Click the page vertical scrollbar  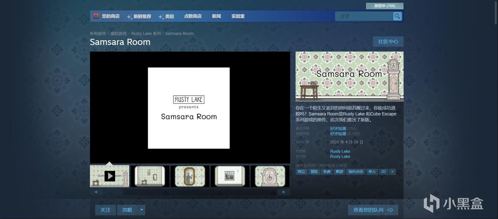(x=495, y=13)
